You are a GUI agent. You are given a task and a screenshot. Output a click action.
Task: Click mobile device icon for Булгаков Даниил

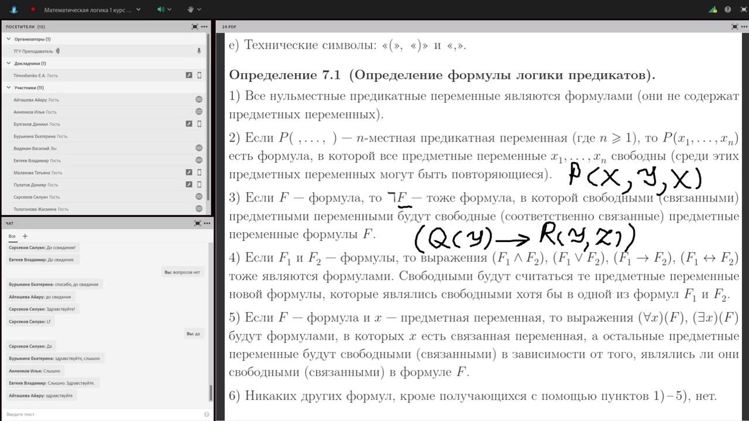199,124
